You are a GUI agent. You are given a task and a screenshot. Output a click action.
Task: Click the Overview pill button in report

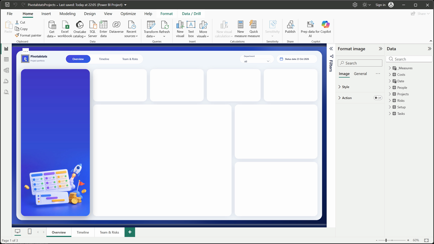pos(78,59)
